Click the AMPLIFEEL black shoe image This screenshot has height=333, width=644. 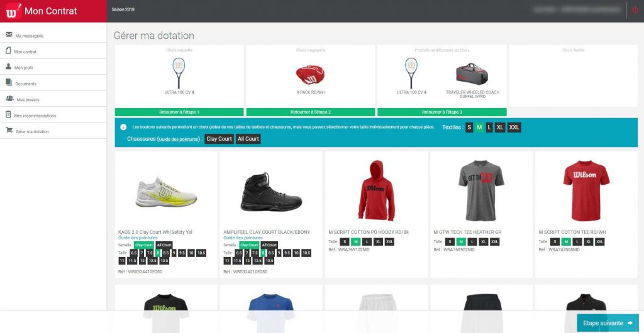(271, 192)
